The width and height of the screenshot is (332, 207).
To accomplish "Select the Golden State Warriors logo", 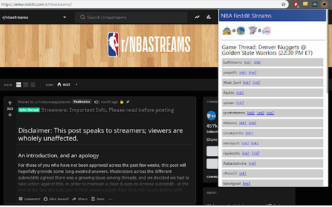I will click(x=241, y=31).
